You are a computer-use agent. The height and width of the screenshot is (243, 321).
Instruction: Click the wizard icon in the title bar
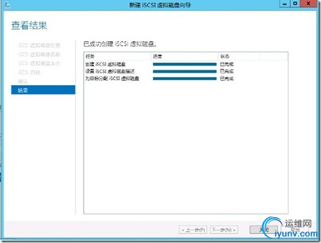(x=7, y=5)
